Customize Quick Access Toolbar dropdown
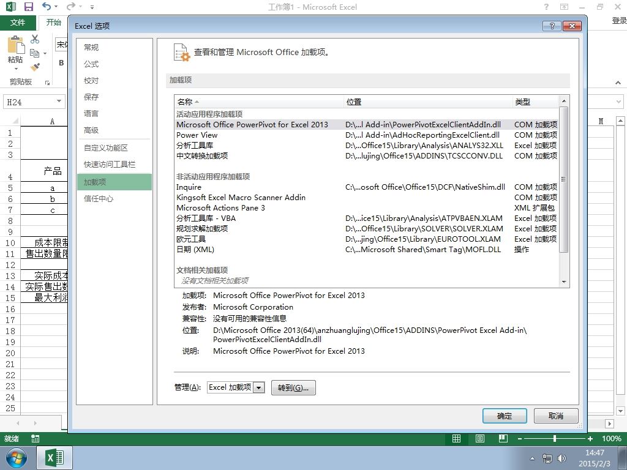627x470 pixels. coord(92,7)
